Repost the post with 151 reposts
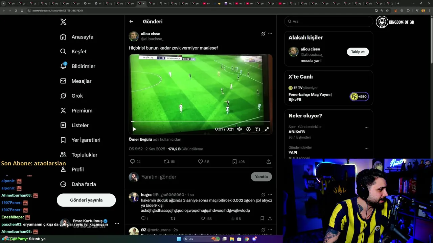This screenshot has width=433, height=243. 169,162
